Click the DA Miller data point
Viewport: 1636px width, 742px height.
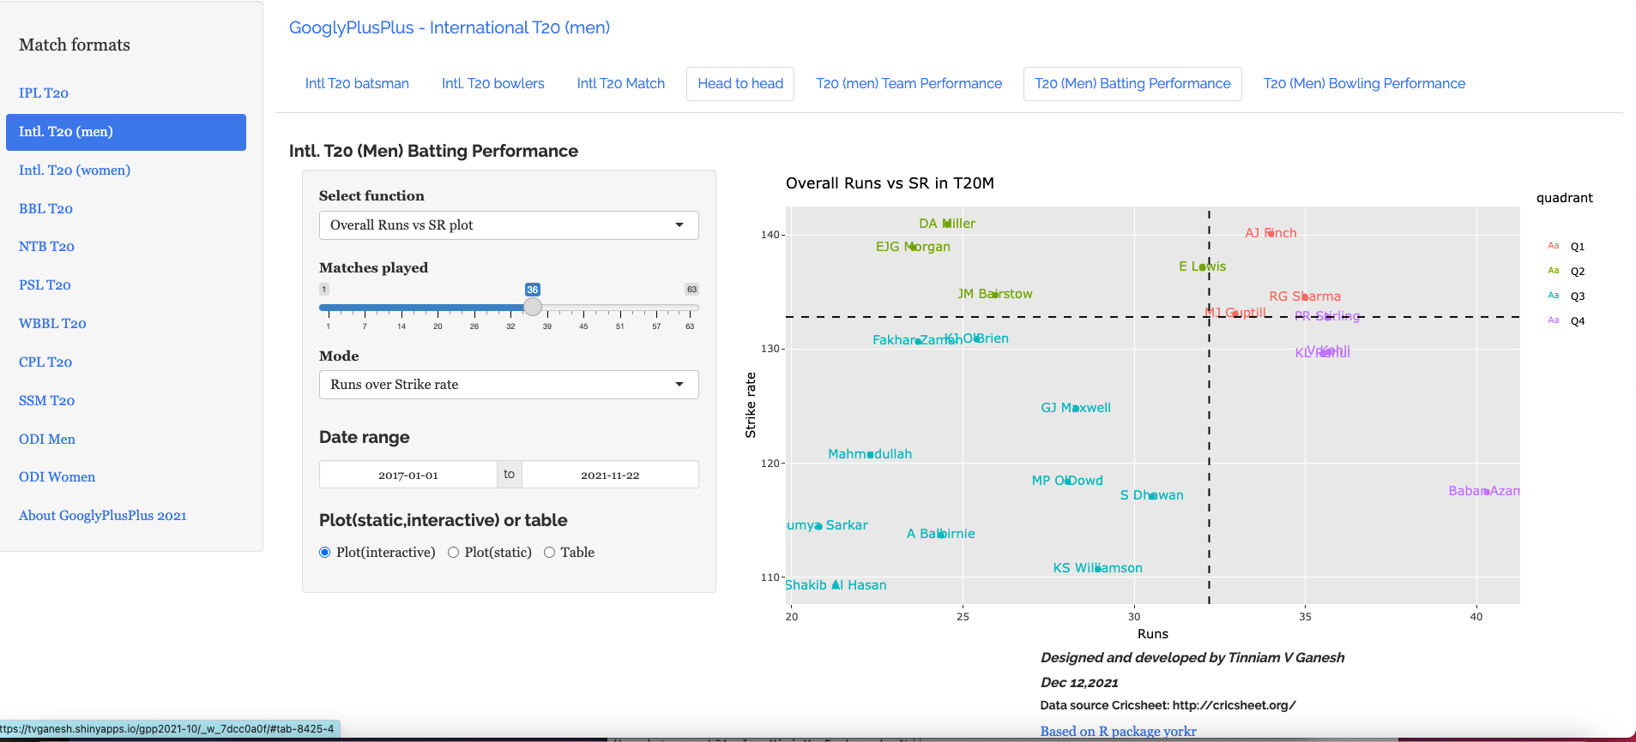(946, 224)
